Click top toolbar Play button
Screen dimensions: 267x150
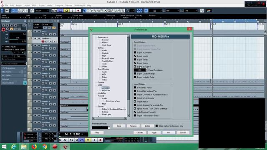tap(72, 10)
